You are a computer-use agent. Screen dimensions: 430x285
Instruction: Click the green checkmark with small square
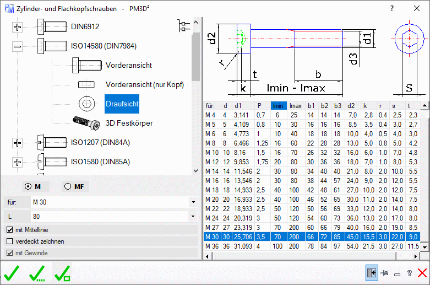point(62,272)
